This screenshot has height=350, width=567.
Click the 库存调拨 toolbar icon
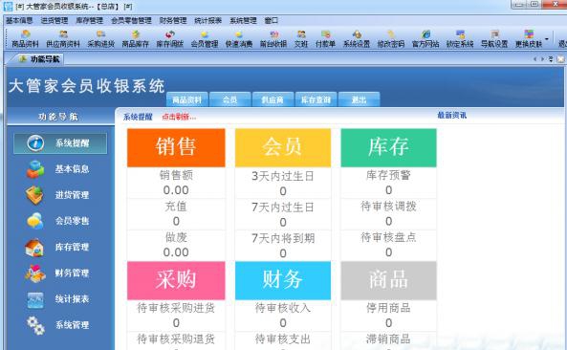coord(169,39)
